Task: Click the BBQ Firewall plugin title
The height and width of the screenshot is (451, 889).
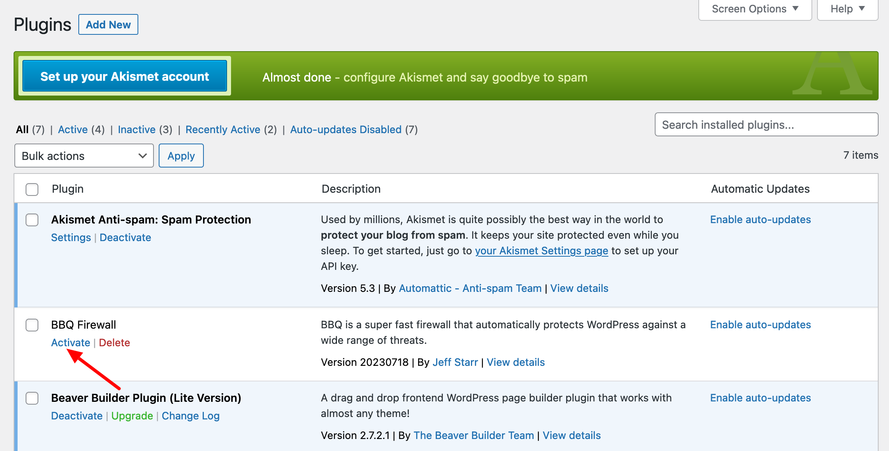Action: pyautogui.click(x=84, y=325)
